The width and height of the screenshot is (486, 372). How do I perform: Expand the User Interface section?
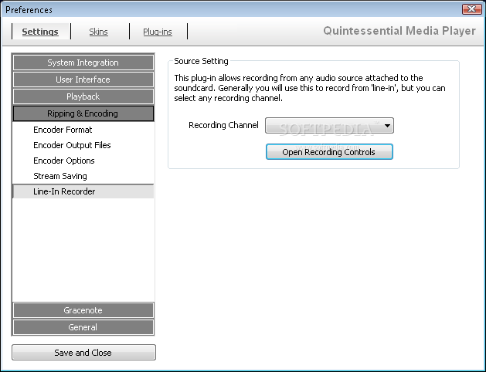83,79
